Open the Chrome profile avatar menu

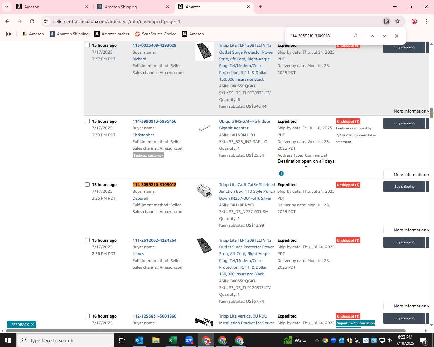[414, 21]
